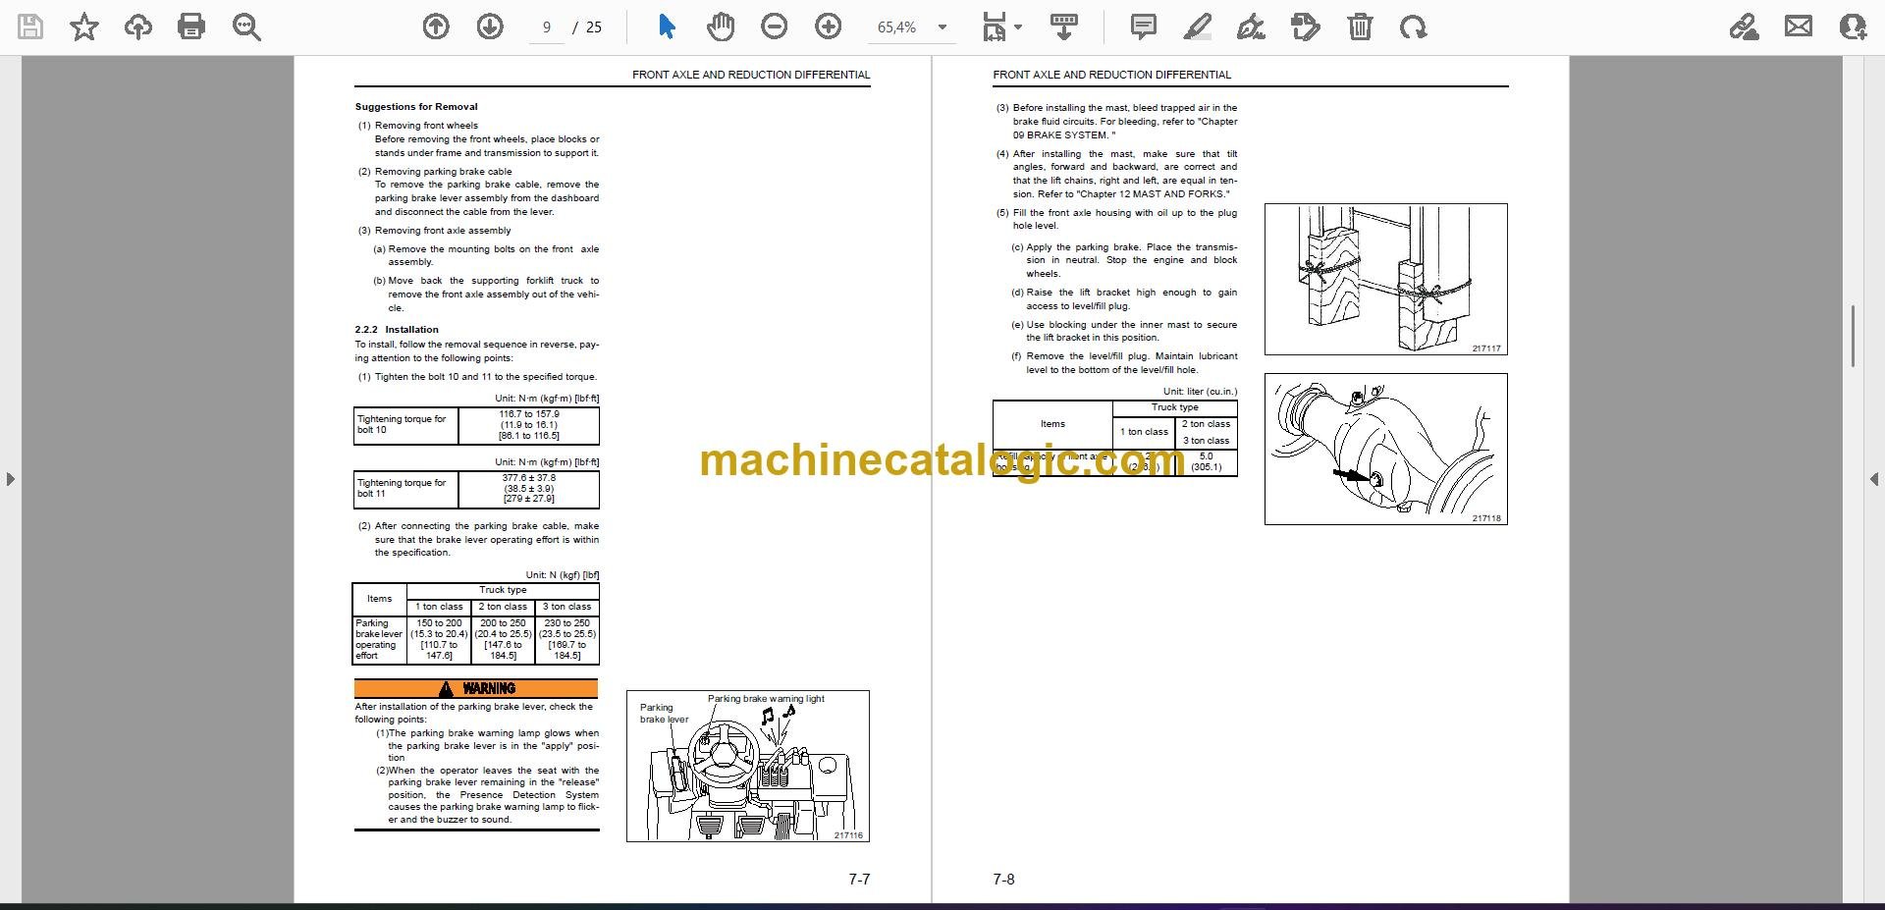
Task: Go to previous page arrow
Action: point(436,27)
